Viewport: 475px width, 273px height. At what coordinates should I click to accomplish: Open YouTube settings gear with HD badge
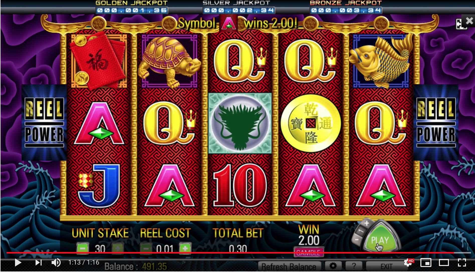click(408, 262)
